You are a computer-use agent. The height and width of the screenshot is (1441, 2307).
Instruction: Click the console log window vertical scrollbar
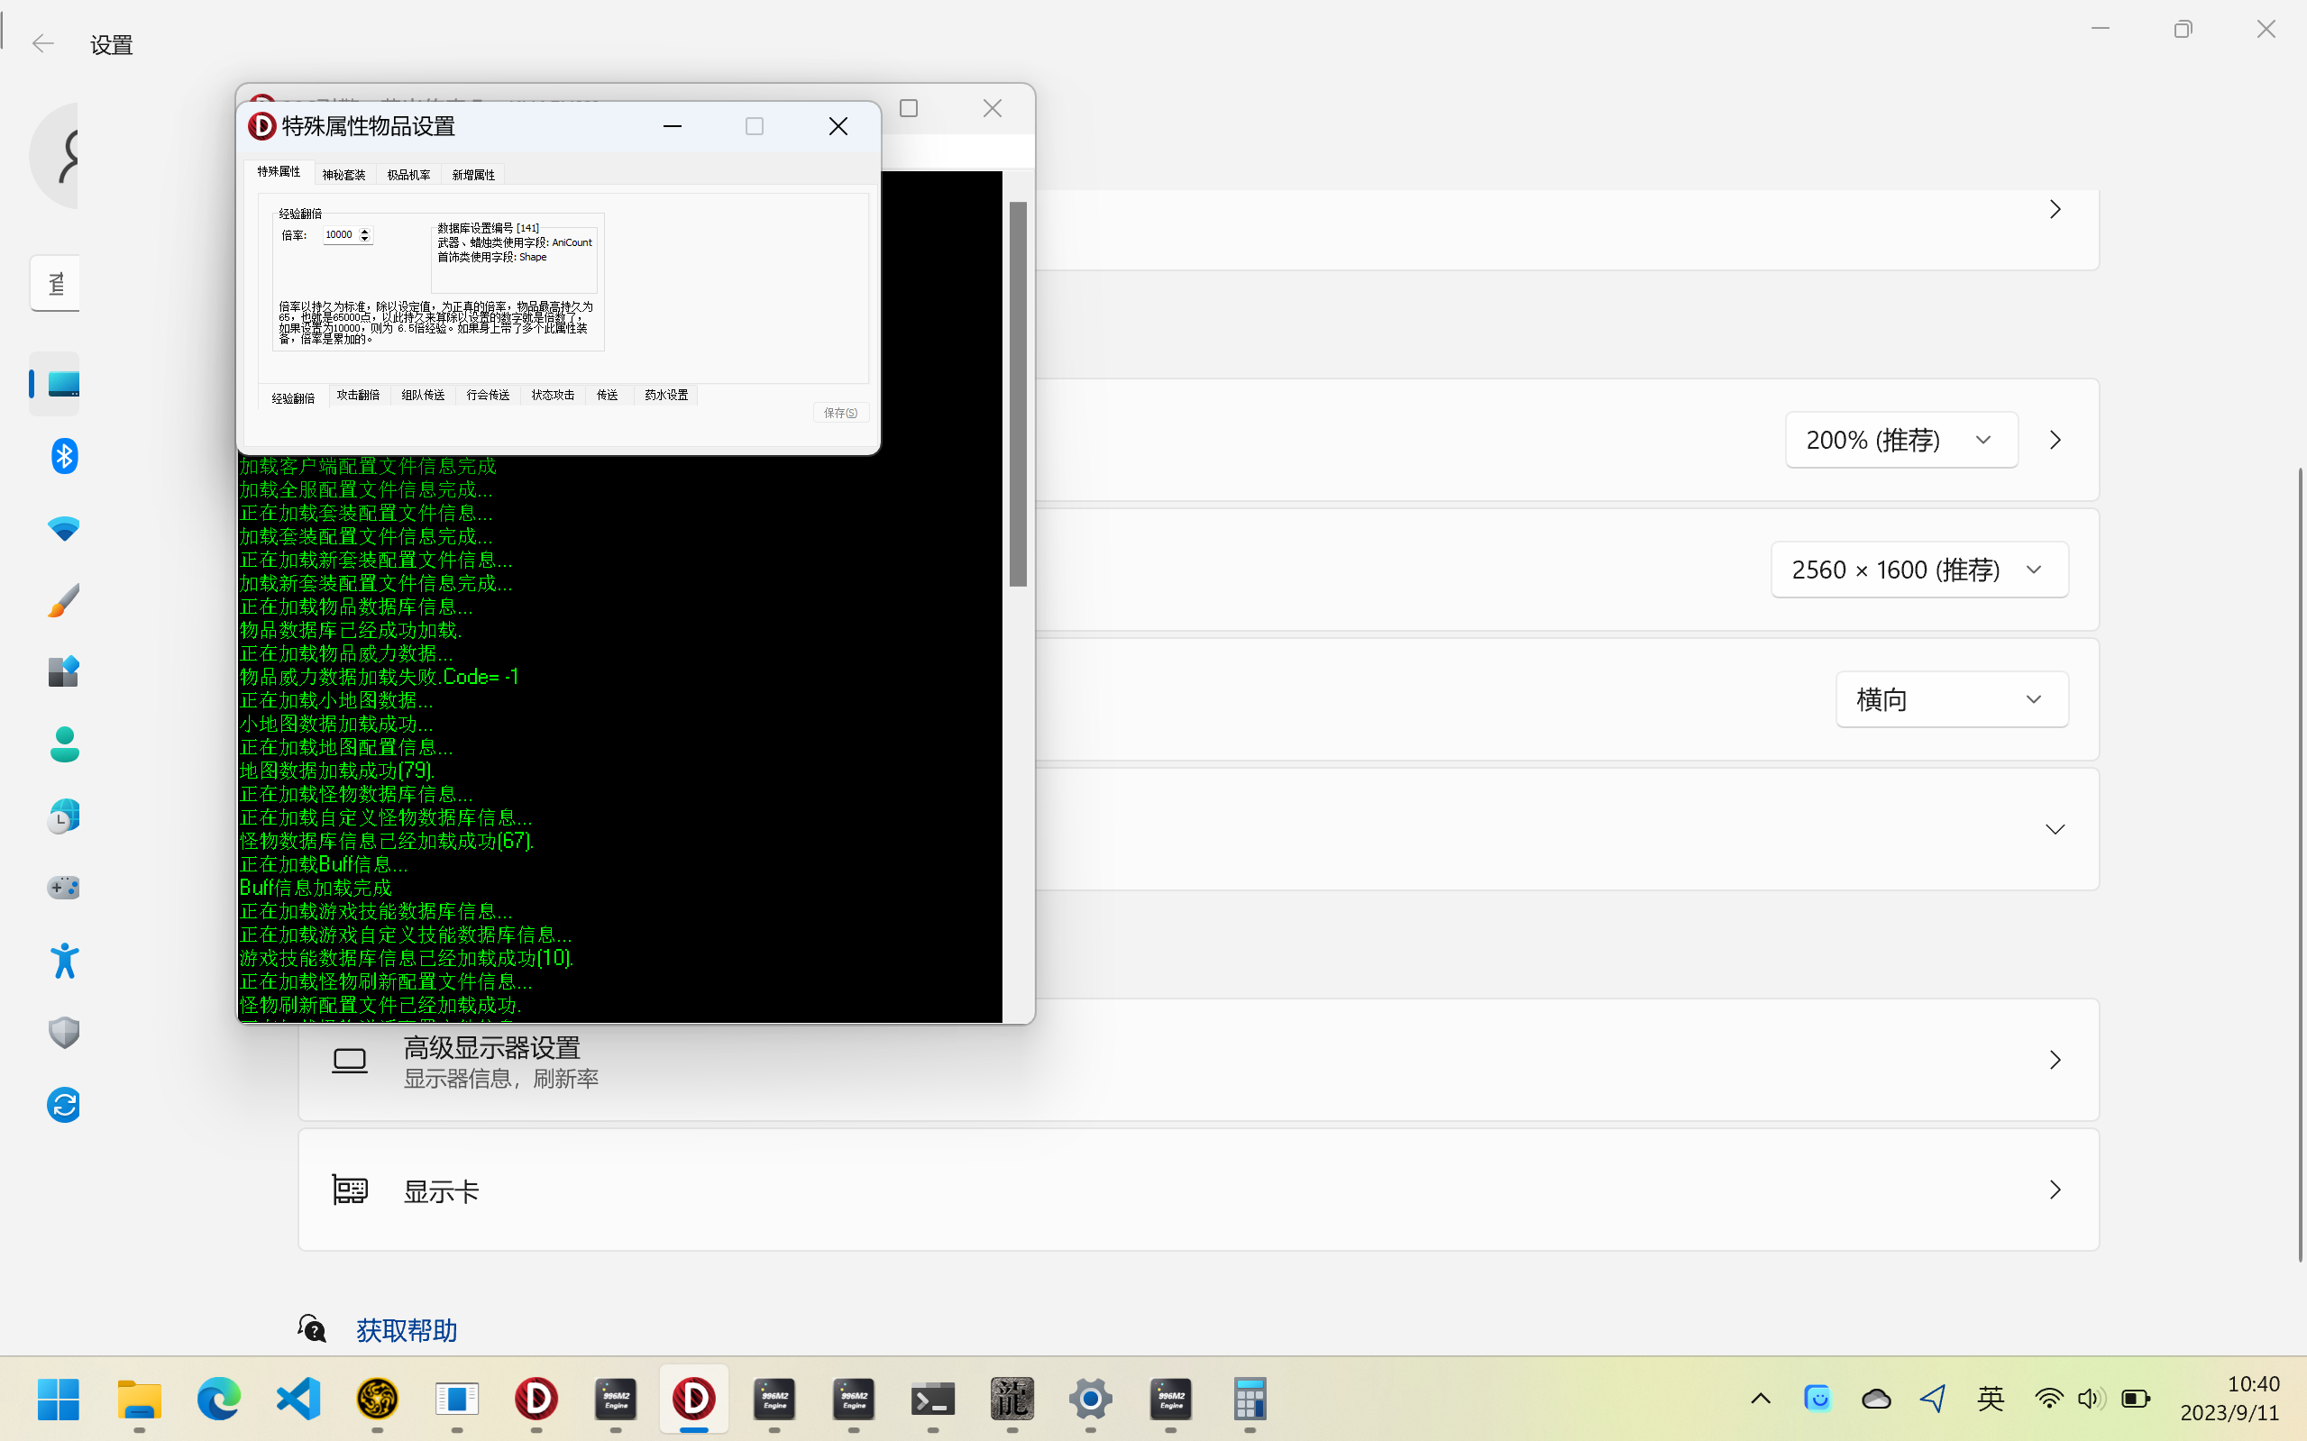[x=1017, y=394]
